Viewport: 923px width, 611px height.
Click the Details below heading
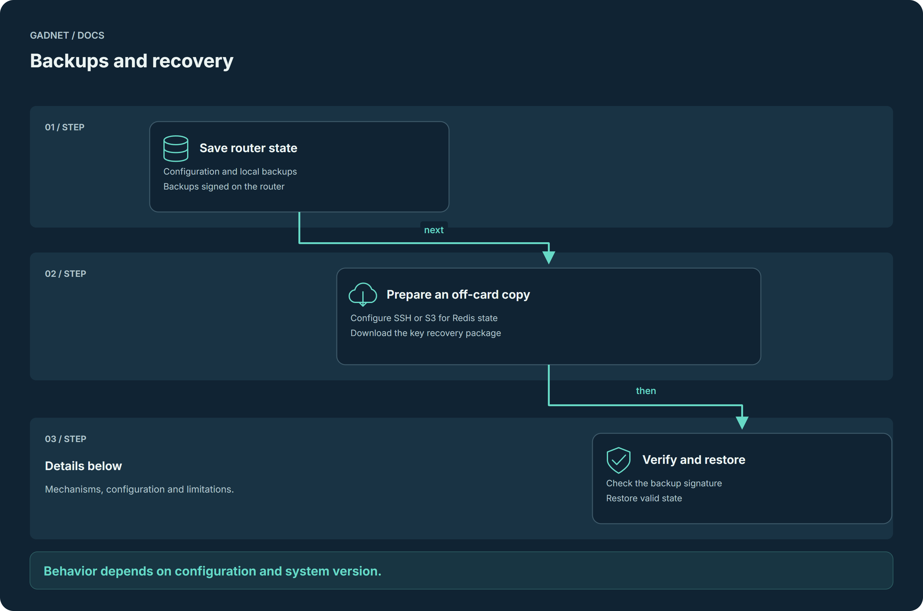tap(84, 466)
